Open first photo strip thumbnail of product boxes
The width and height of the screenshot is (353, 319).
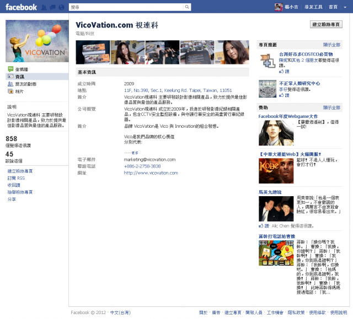tap(93, 52)
